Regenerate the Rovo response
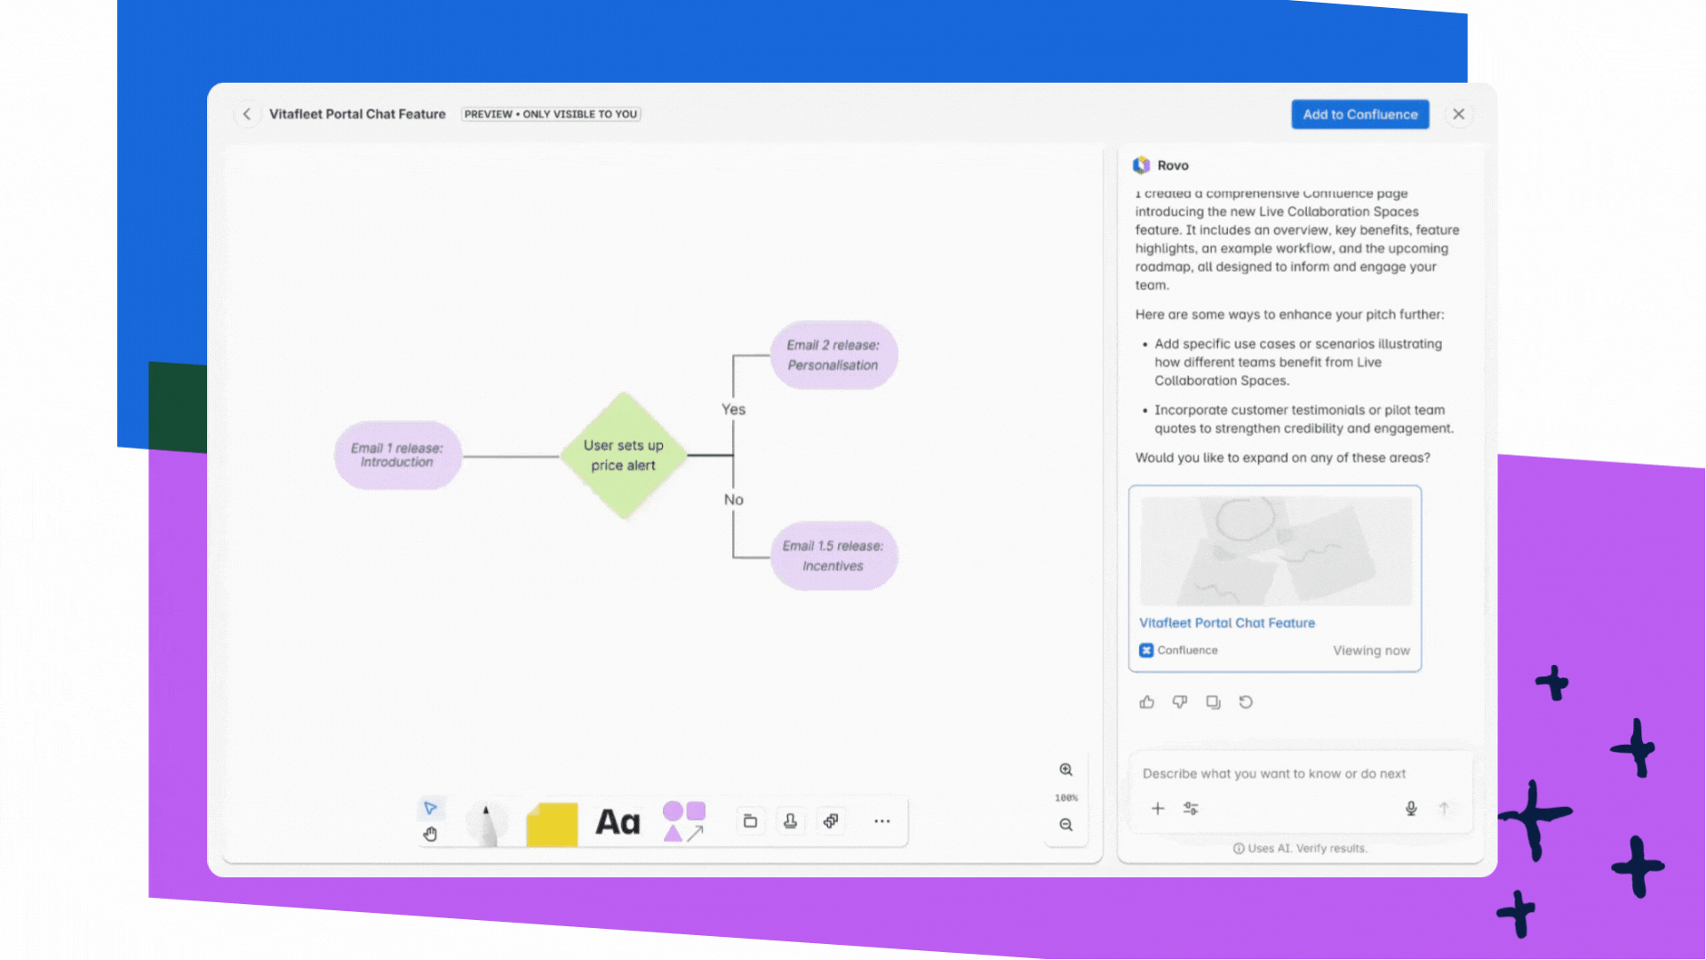Viewport: 1706px width, 960px height. 1246,702
